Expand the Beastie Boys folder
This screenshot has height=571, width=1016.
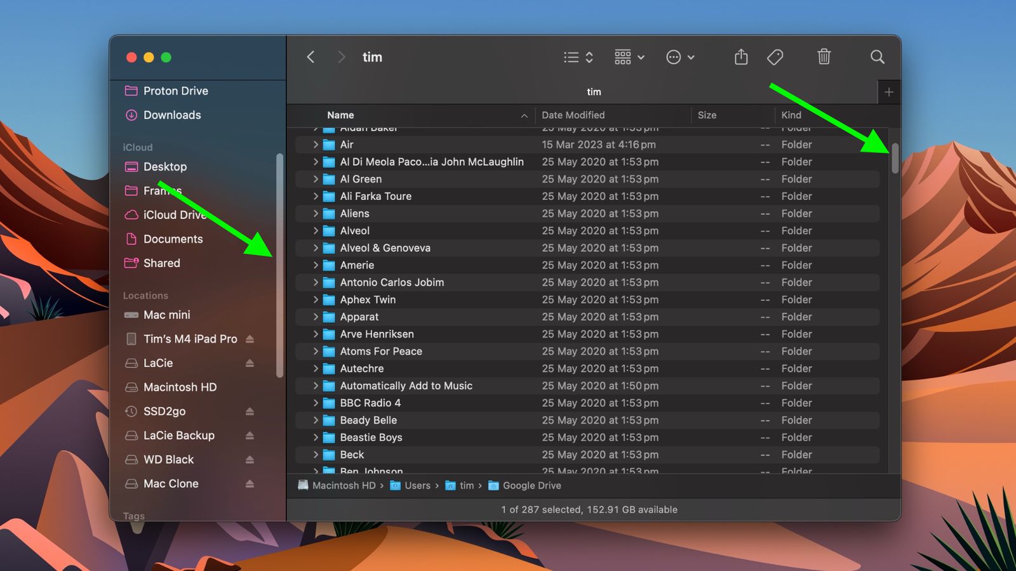[x=316, y=437]
